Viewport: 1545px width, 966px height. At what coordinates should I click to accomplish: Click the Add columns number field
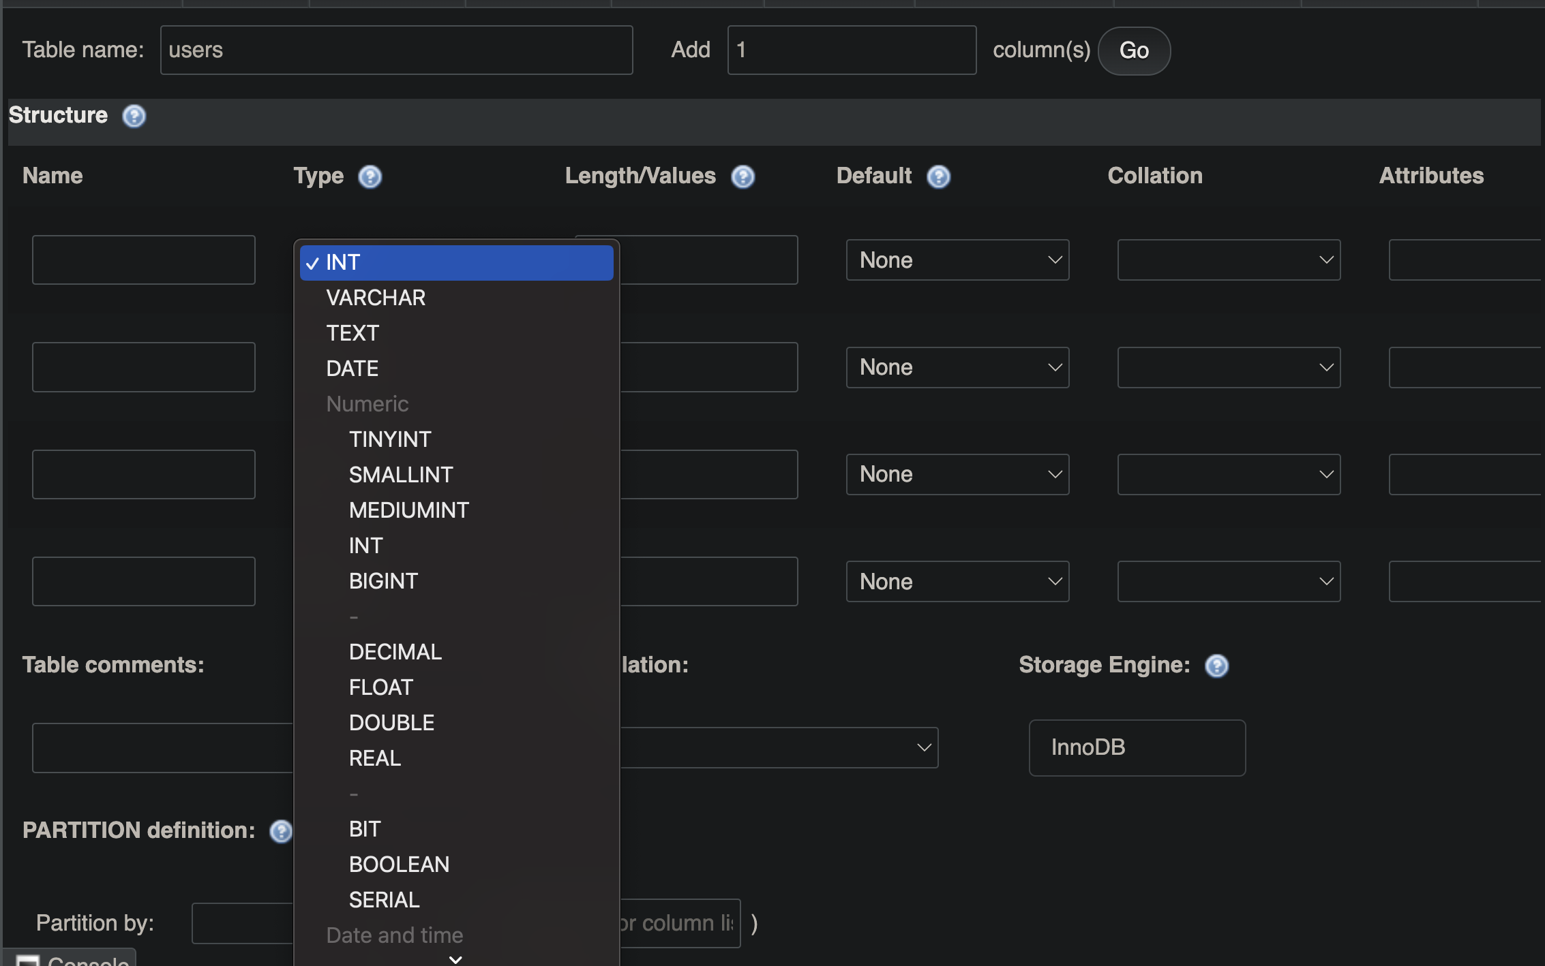point(852,50)
